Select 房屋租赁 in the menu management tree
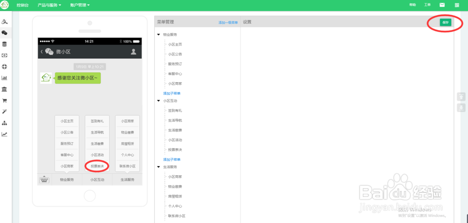 [175, 196]
